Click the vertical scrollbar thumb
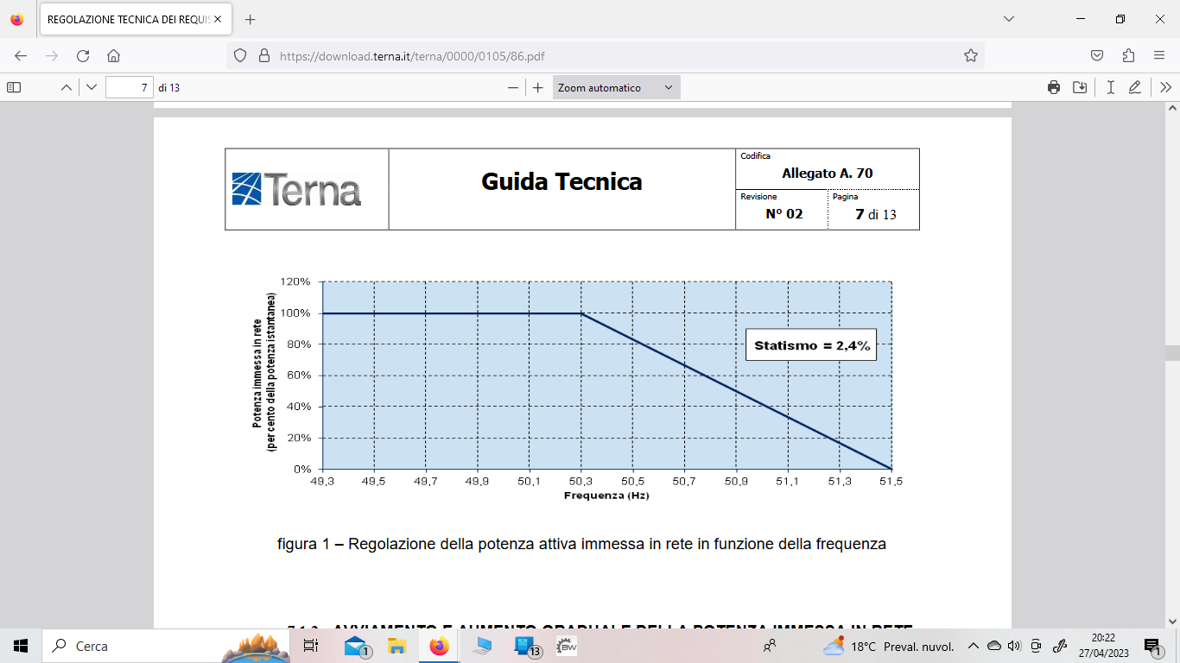 [1172, 352]
